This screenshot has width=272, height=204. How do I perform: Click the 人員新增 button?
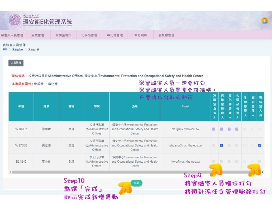click(x=16, y=63)
